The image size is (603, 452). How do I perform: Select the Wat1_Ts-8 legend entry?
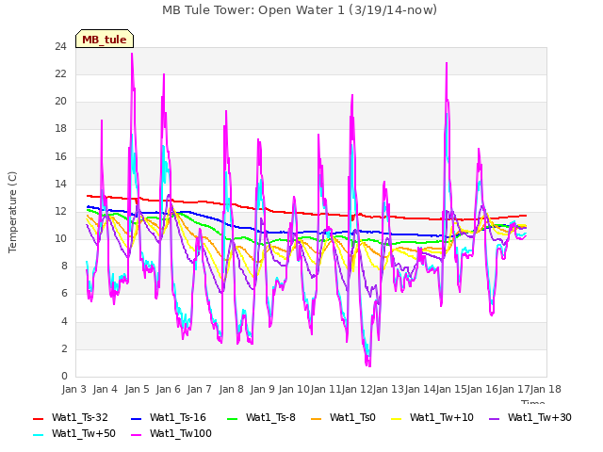[x=261, y=418]
